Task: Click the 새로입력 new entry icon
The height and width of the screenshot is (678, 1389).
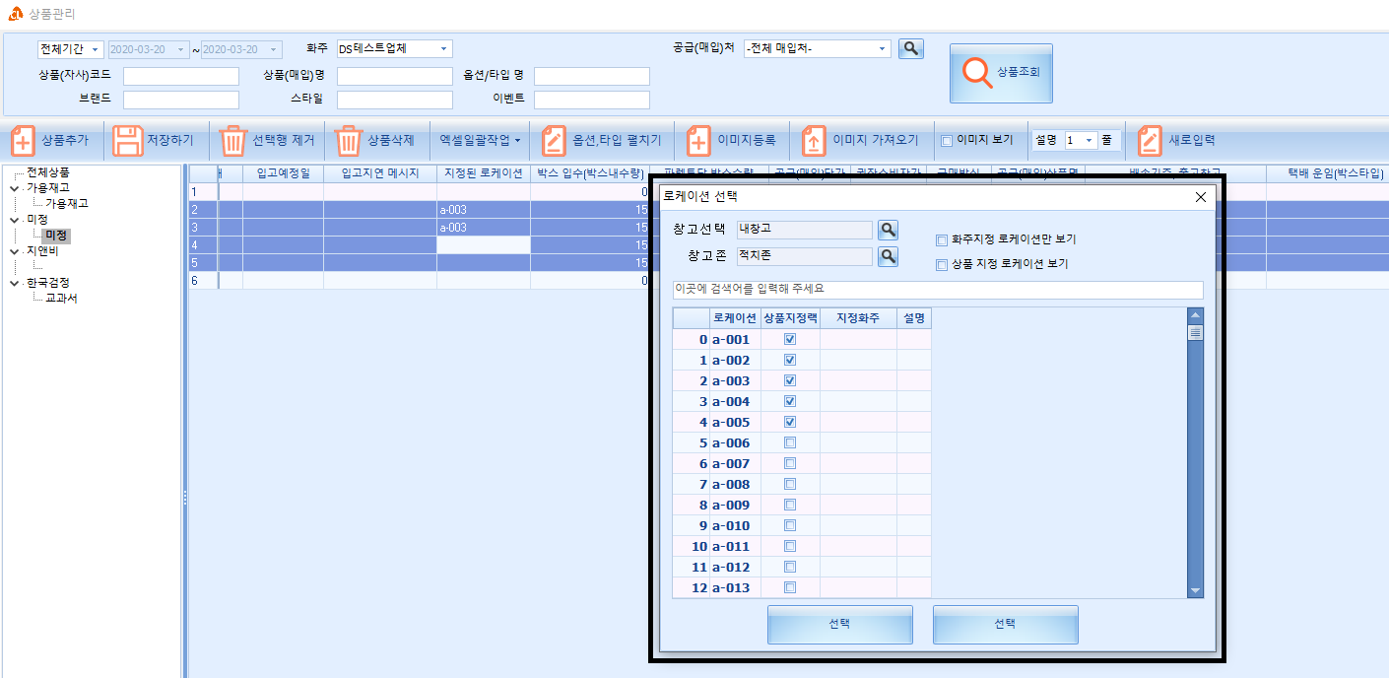Action: (x=1150, y=141)
